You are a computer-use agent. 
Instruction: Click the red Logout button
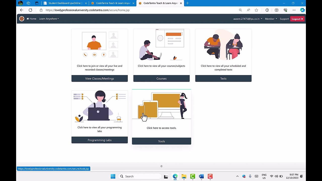coord(297,19)
